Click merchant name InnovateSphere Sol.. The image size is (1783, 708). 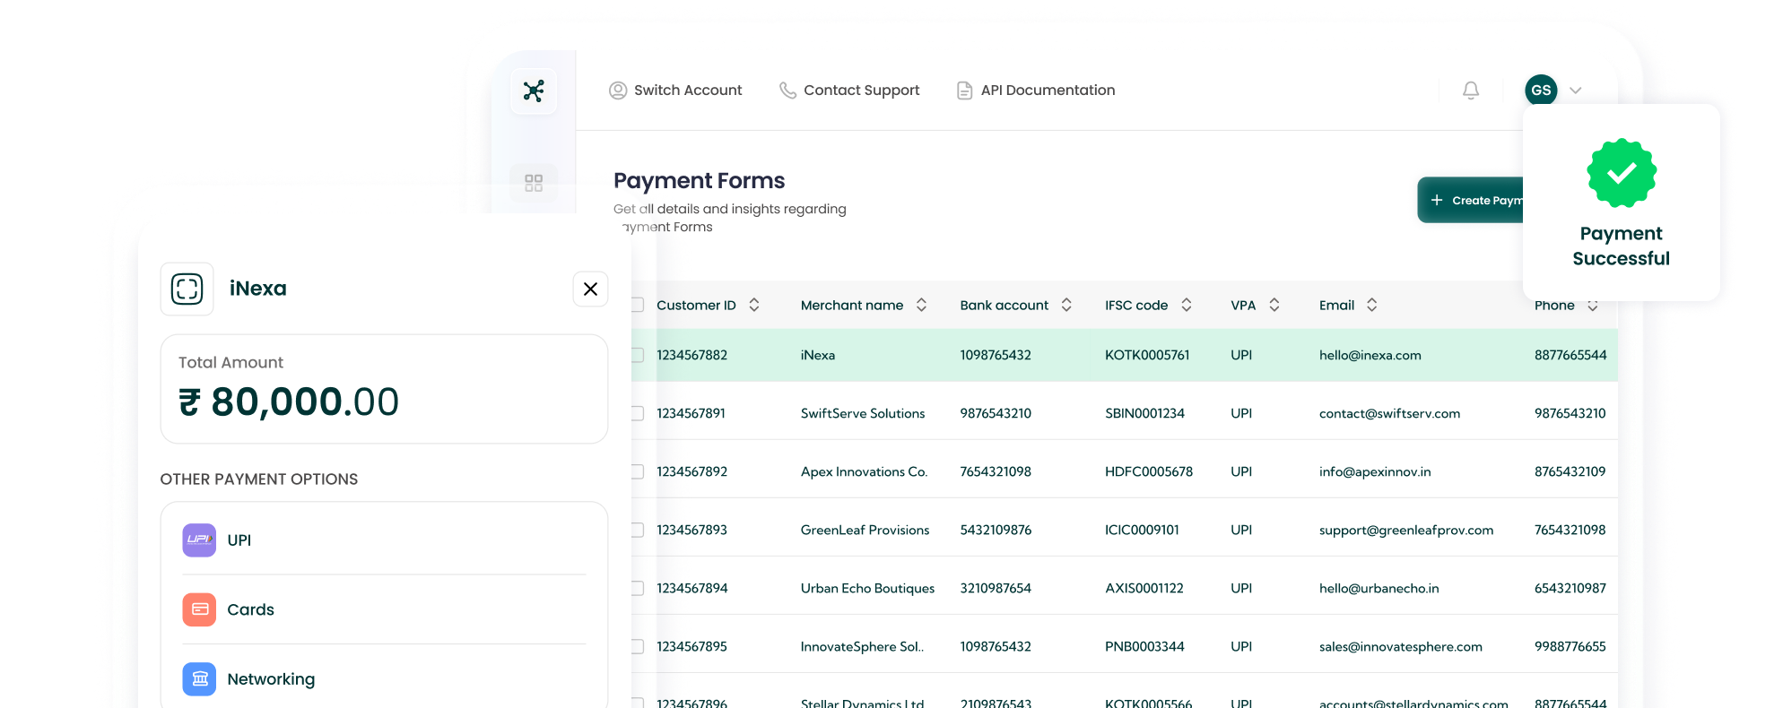[863, 647]
